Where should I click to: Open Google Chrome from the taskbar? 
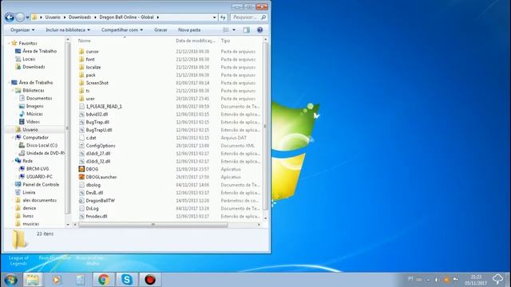click(x=104, y=280)
